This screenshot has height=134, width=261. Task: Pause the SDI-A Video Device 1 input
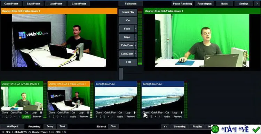[x=41, y=112]
